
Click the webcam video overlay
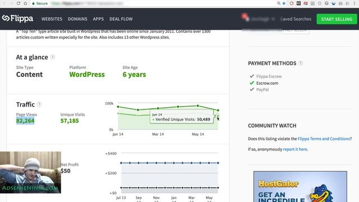point(30,172)
